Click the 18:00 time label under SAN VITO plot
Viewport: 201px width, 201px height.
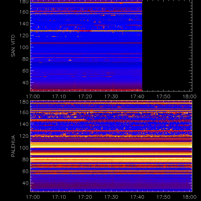[189, 96]
